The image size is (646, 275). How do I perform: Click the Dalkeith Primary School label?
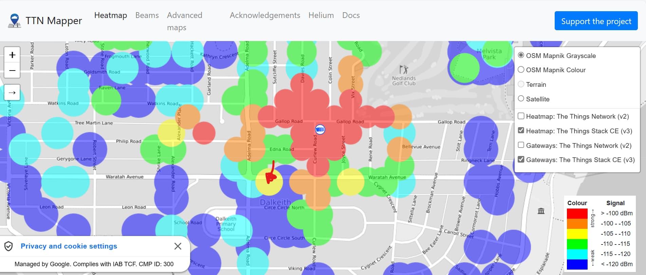[x=226, y=224]
